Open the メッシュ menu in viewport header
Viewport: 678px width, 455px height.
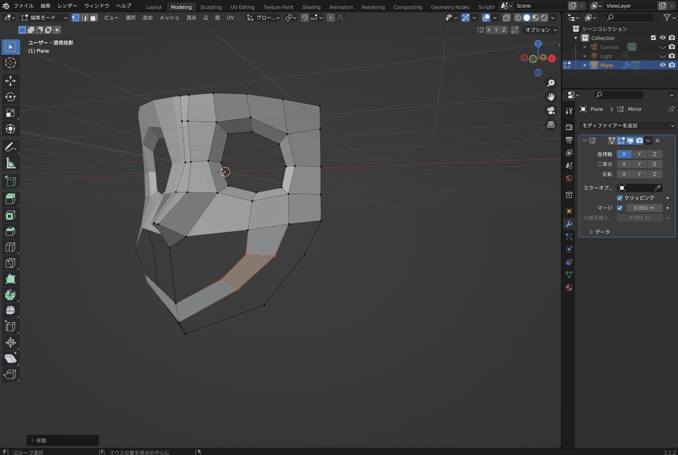tap(169, 17)
